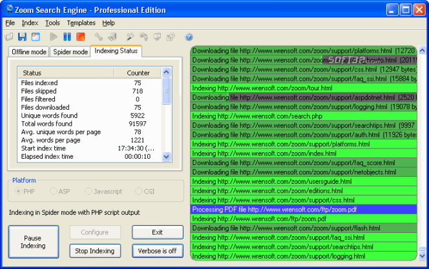Click the status list scrollbar thumb
Image resolution: width=429 pixels, height=269 pixels.
click(x=166, y=91)
